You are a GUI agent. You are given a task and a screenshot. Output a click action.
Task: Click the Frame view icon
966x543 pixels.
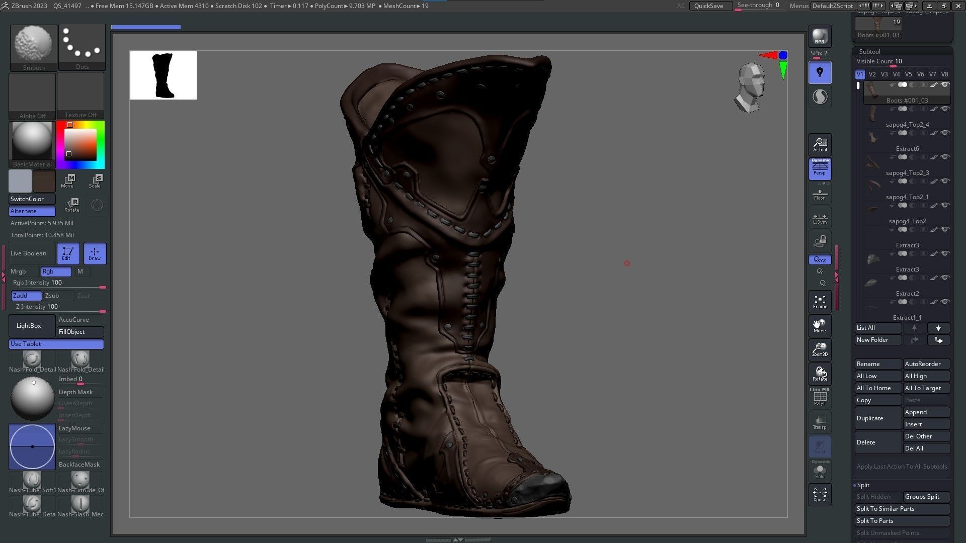click(x=820, y=302)
